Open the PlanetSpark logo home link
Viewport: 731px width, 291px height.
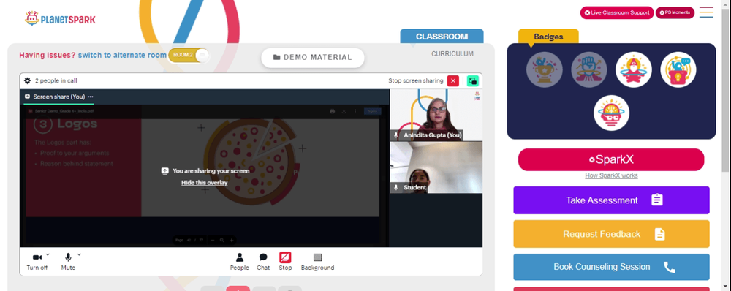point(60,19)
